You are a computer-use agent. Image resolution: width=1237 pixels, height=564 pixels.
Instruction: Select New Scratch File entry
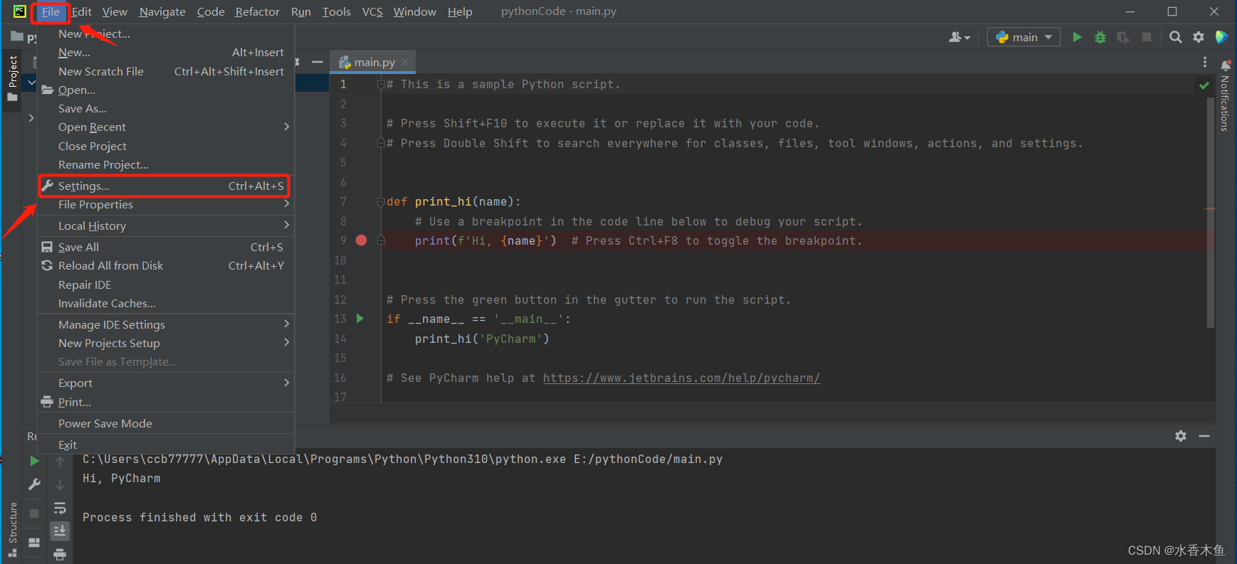pos(165,72)
